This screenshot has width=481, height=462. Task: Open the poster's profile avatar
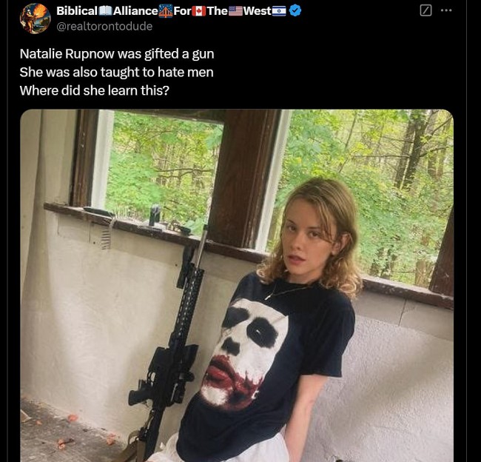(35, 19)
